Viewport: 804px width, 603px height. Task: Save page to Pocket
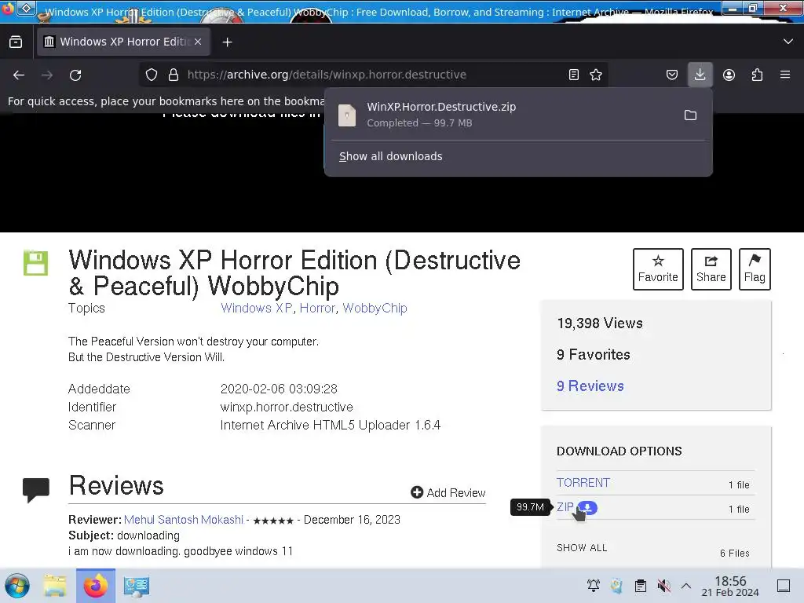click(672, 75)
